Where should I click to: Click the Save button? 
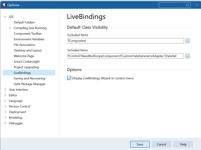(140, 144)
